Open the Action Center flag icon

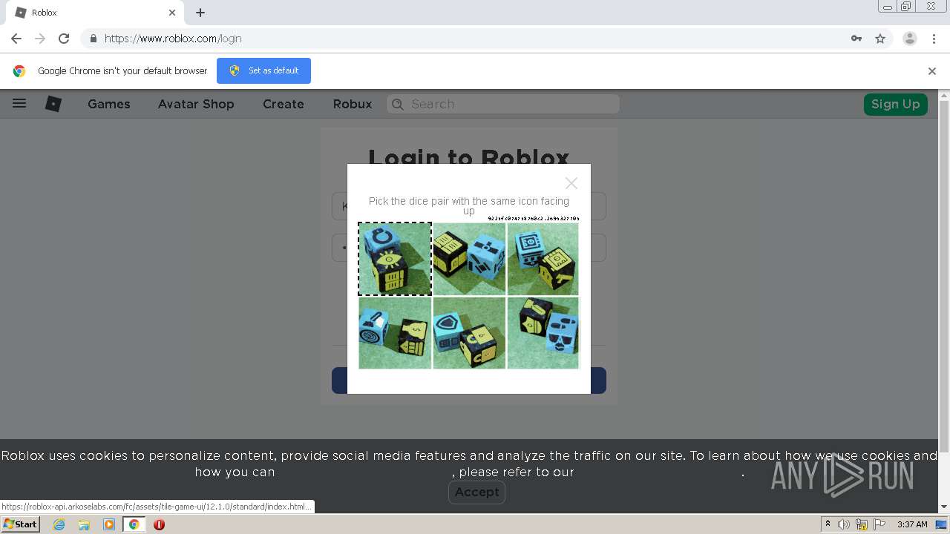(x=879, y=524)
